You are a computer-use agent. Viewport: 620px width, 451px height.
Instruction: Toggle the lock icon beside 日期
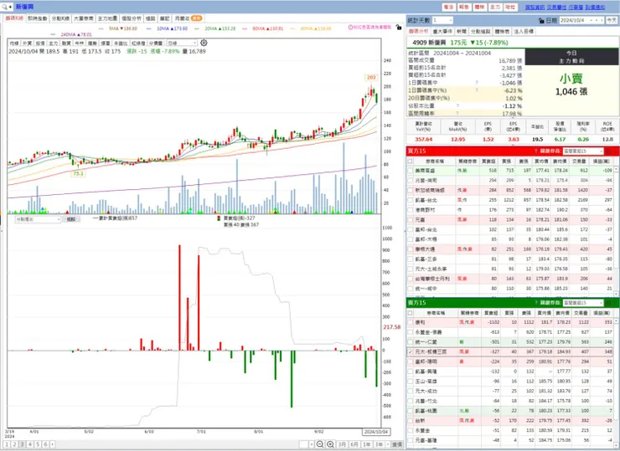[x=541, y=21]
